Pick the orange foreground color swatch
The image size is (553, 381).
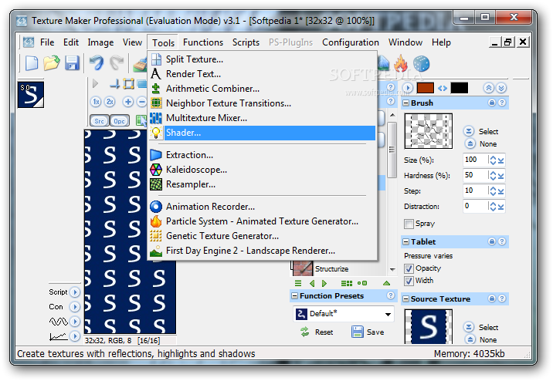click(425, 88)
